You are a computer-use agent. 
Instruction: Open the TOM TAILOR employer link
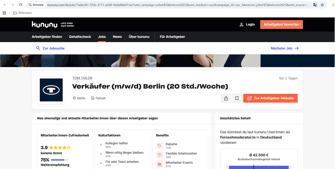pos(82,78)
